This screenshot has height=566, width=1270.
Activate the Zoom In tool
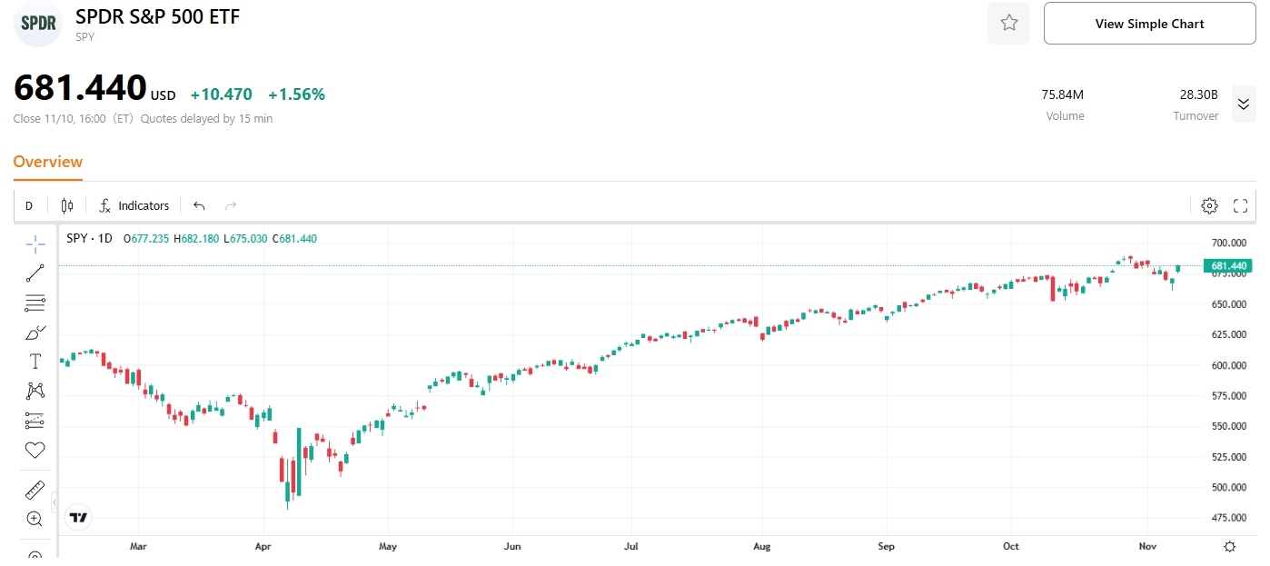coord(35,519)
